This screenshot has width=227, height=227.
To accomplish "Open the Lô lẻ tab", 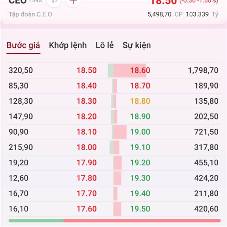I will 105,45.
